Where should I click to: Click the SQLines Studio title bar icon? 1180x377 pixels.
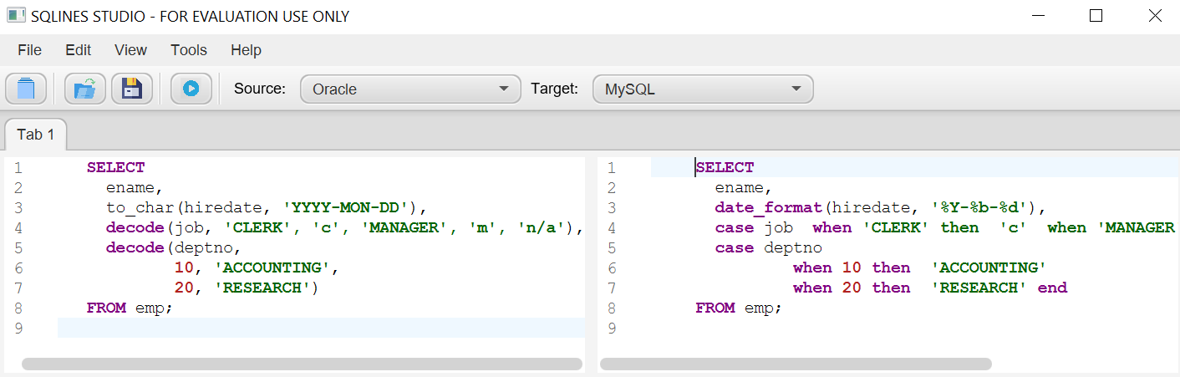pyautogui.click(x=15, y=16)
